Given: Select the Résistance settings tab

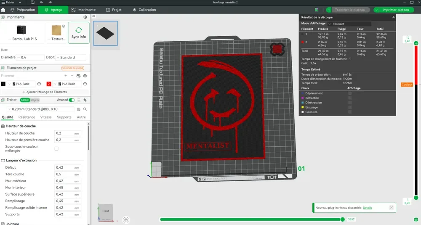Looking at the screenshot, I should click(27, 117).
